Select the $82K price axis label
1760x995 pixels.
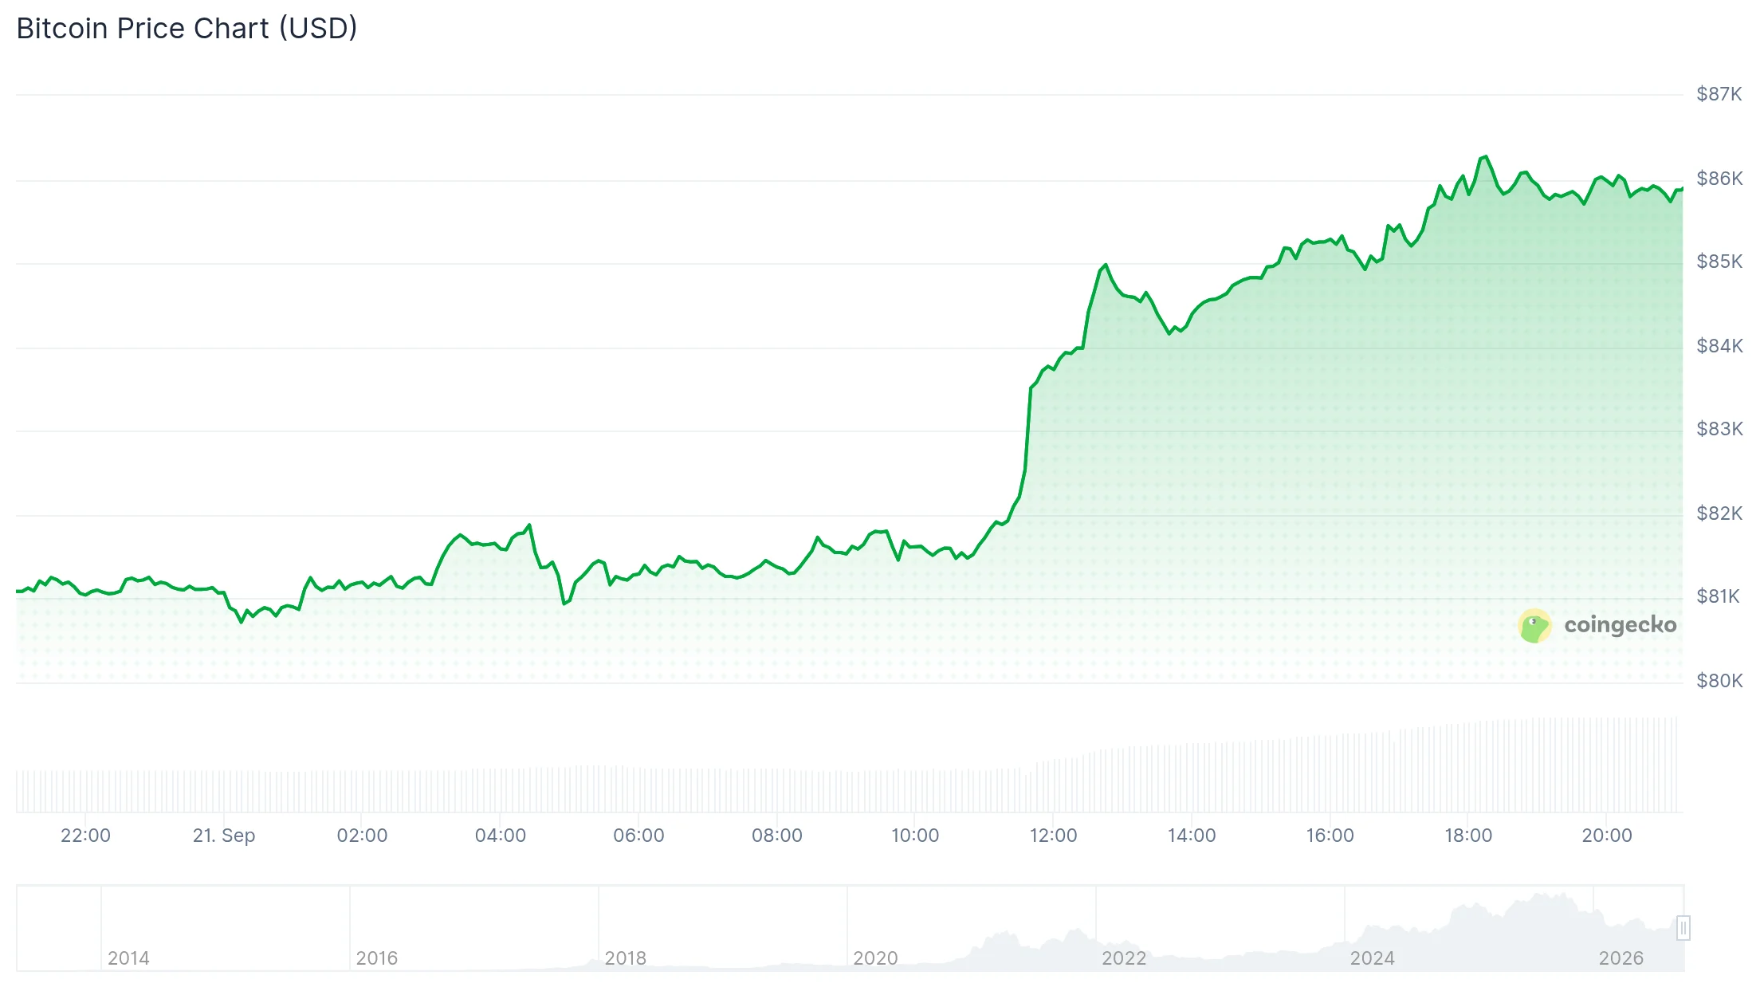(1719, 513)
